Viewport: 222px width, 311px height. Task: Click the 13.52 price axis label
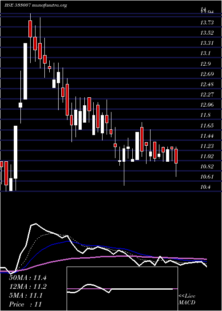click(207, 33)
